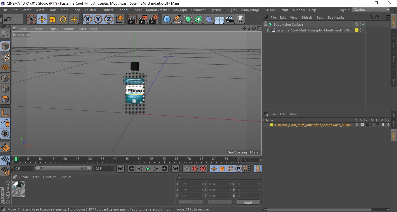Click the Object Manager home icon
Screen dimensions: 397x212
pyautogui.click(x=377, y=17)
